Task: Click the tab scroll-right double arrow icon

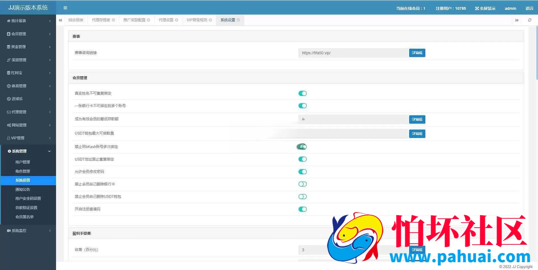Action: [517, 20]
